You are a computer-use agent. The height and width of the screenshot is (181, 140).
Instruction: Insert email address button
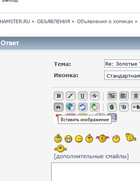point(83,107)
